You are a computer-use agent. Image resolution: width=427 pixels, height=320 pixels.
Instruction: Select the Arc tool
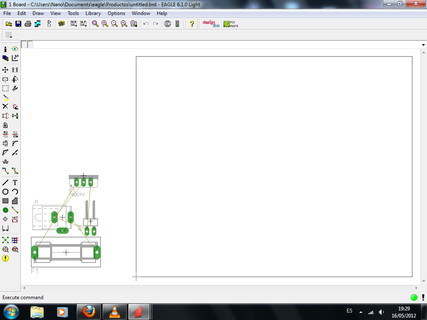15,192
